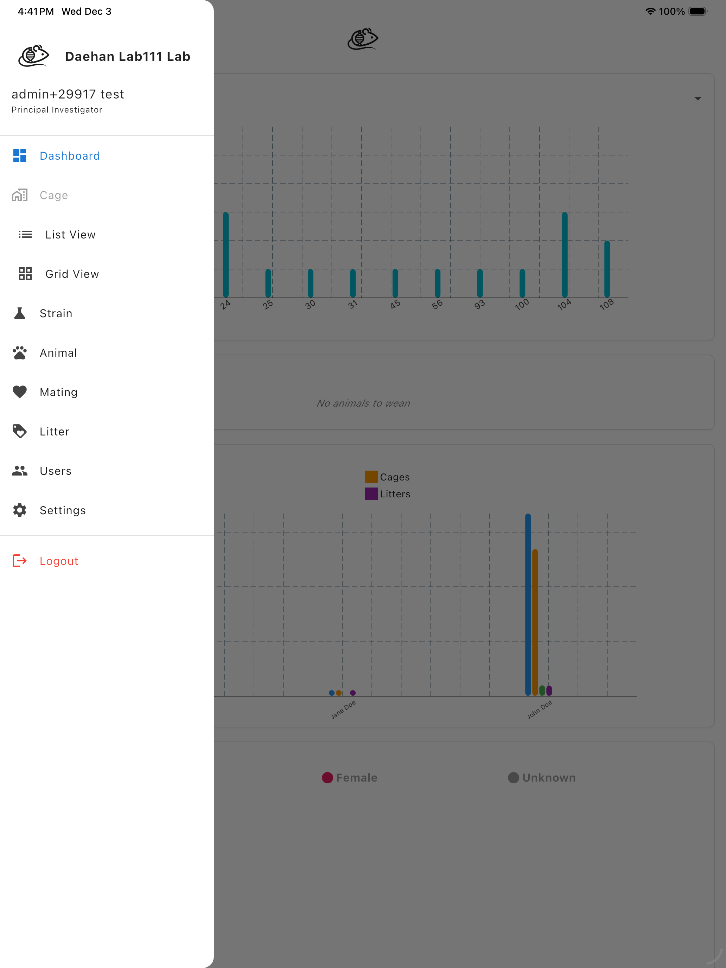Click the bar labeled 108 in the chart

[607, 269]
